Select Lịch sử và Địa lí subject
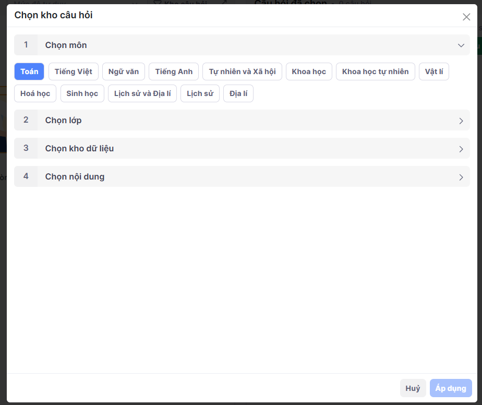 click(142, 93)
